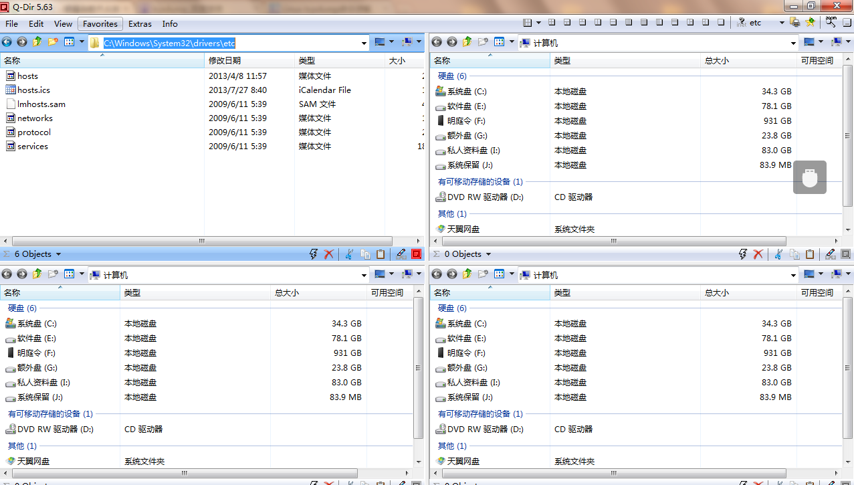
Task: Click the delete X icon in top-left pane status bar
Action: (x=329, y=254)
